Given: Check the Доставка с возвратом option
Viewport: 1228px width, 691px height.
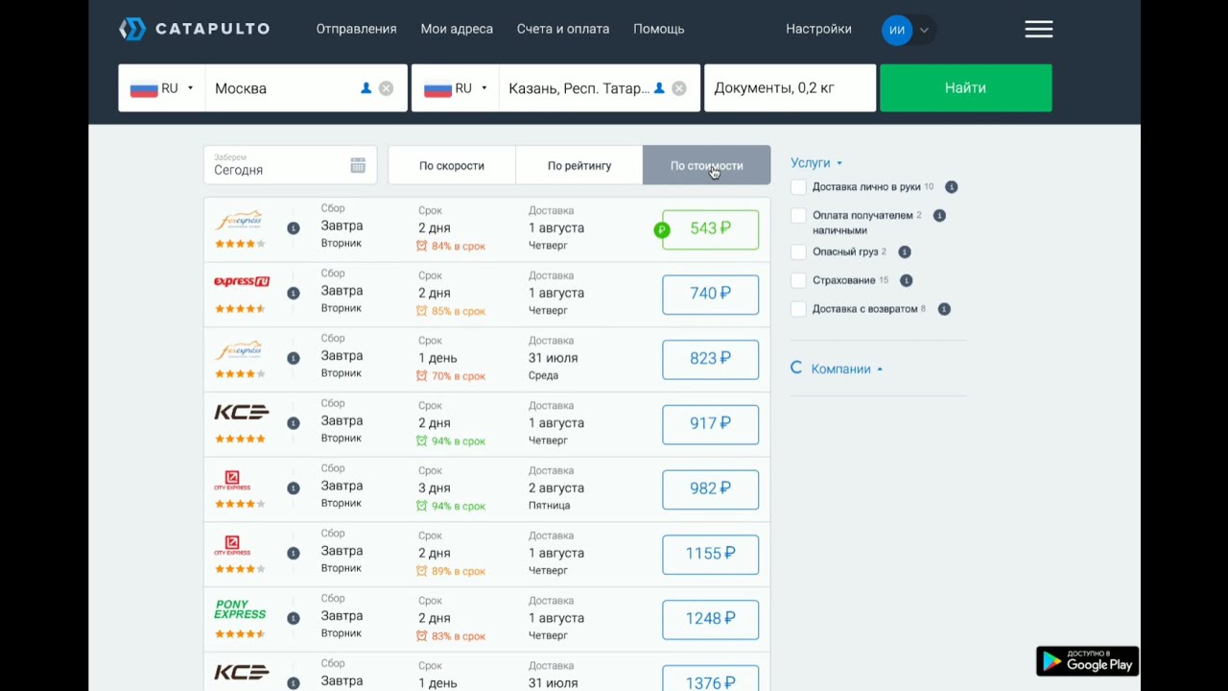Looking at the screenshot, I should [798, 309].
